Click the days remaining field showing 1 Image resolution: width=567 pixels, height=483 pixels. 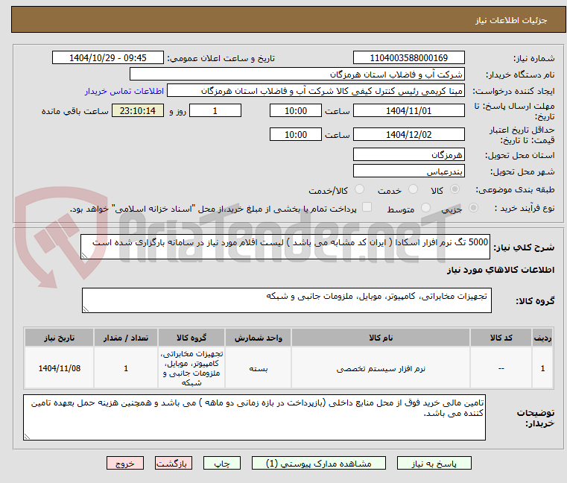pyautogui.click(x=215, y=111)
